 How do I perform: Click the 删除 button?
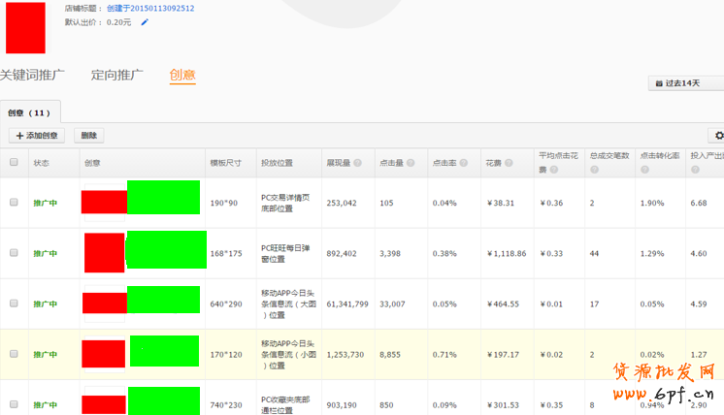coord(88,136)
